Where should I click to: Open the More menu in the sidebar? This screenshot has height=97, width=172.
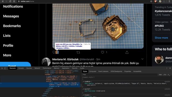pyautogui.click(x=7, y=55)
